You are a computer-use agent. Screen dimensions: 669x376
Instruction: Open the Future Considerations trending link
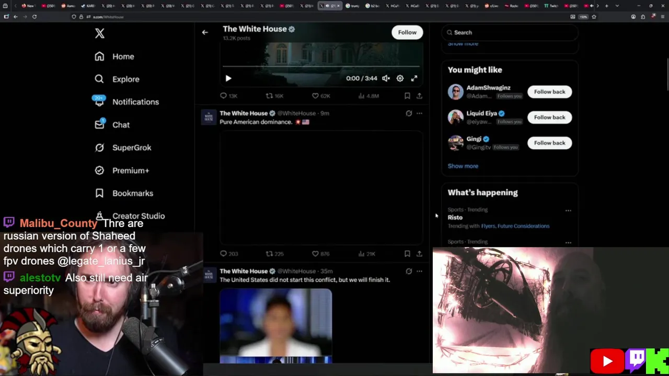(x=523, y=226)
